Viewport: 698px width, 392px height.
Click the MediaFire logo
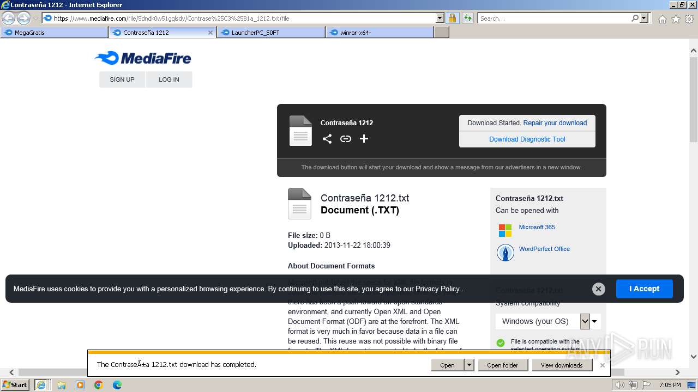point(143,58)
